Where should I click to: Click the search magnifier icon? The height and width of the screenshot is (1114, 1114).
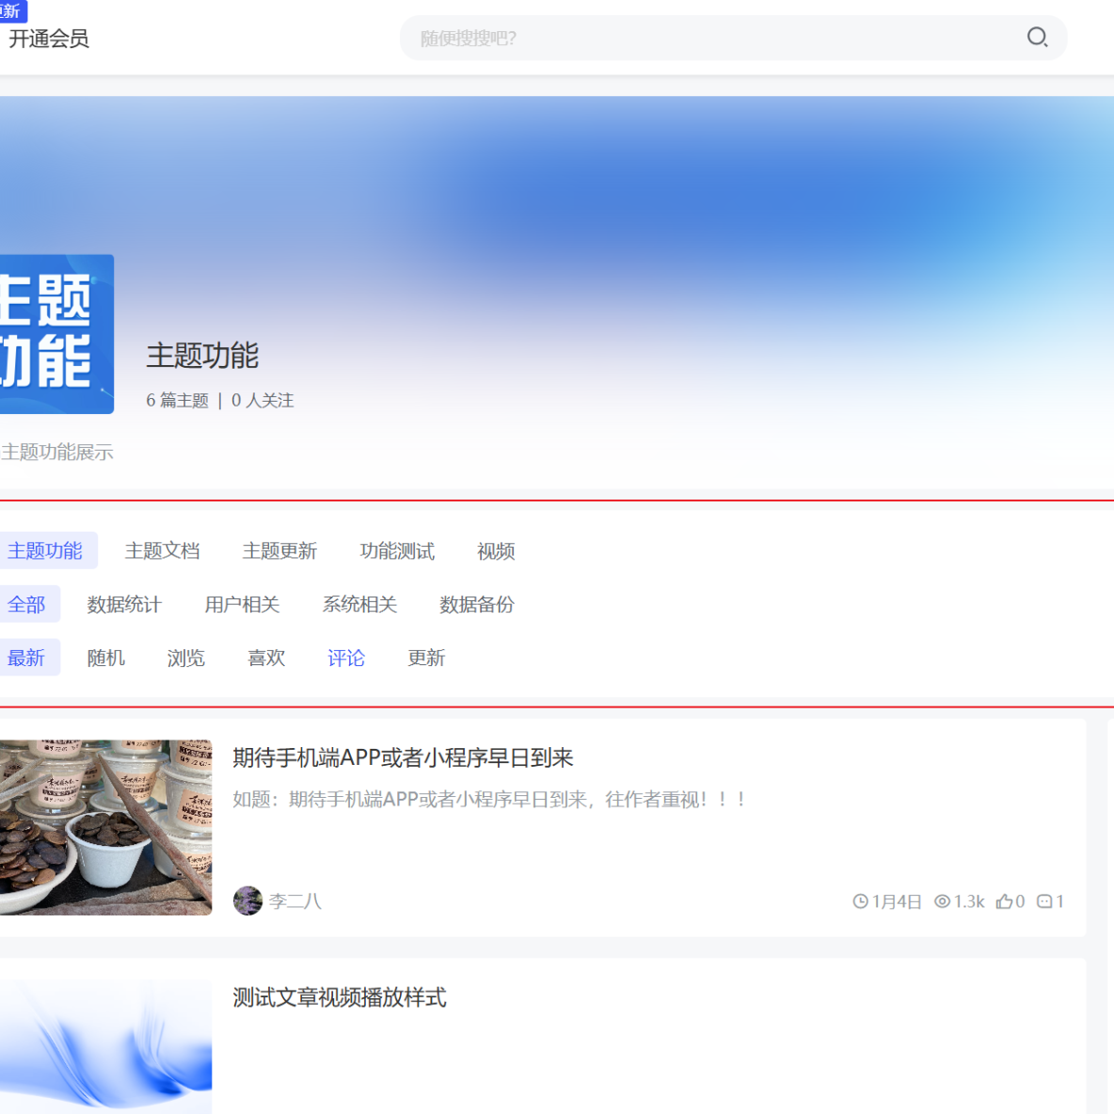pyautogui.click(x=1038, y=38)
